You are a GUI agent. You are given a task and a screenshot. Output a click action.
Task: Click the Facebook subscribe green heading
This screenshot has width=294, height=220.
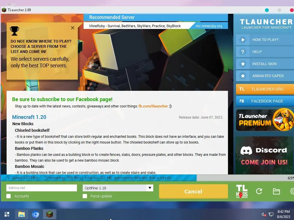point(62,99)
